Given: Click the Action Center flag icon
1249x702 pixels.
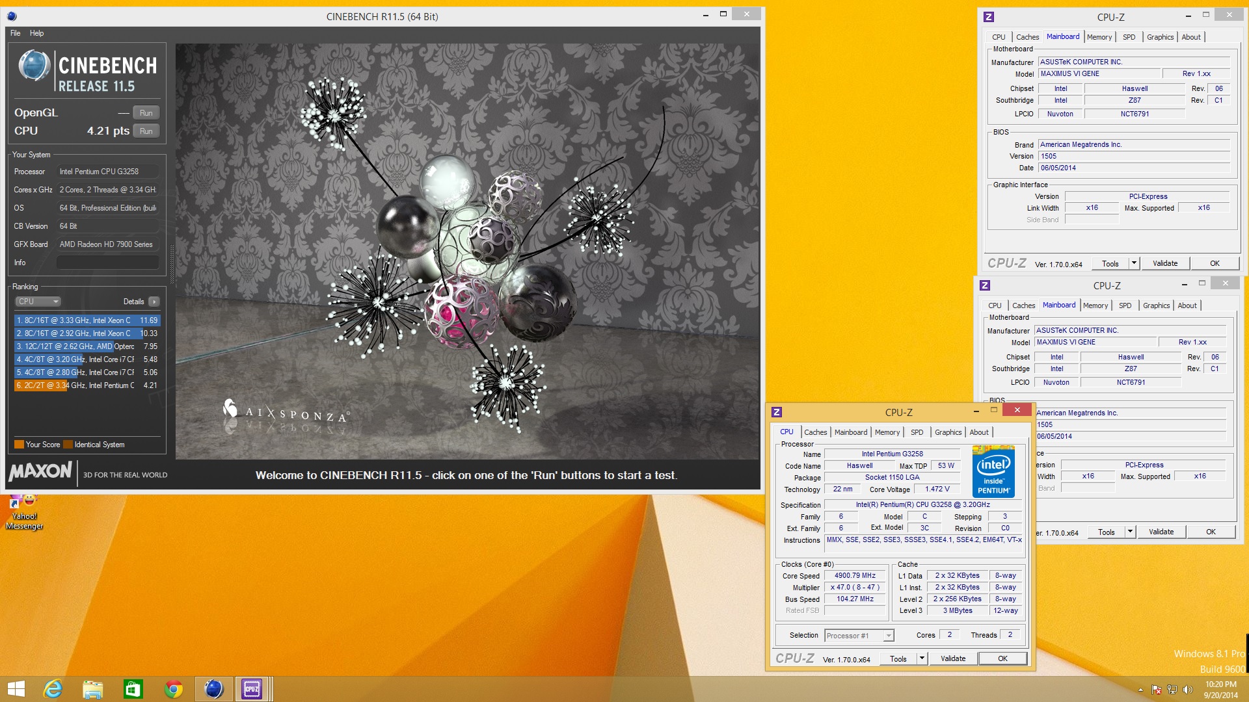Looking at the screenshot, I should [1156, 690].
